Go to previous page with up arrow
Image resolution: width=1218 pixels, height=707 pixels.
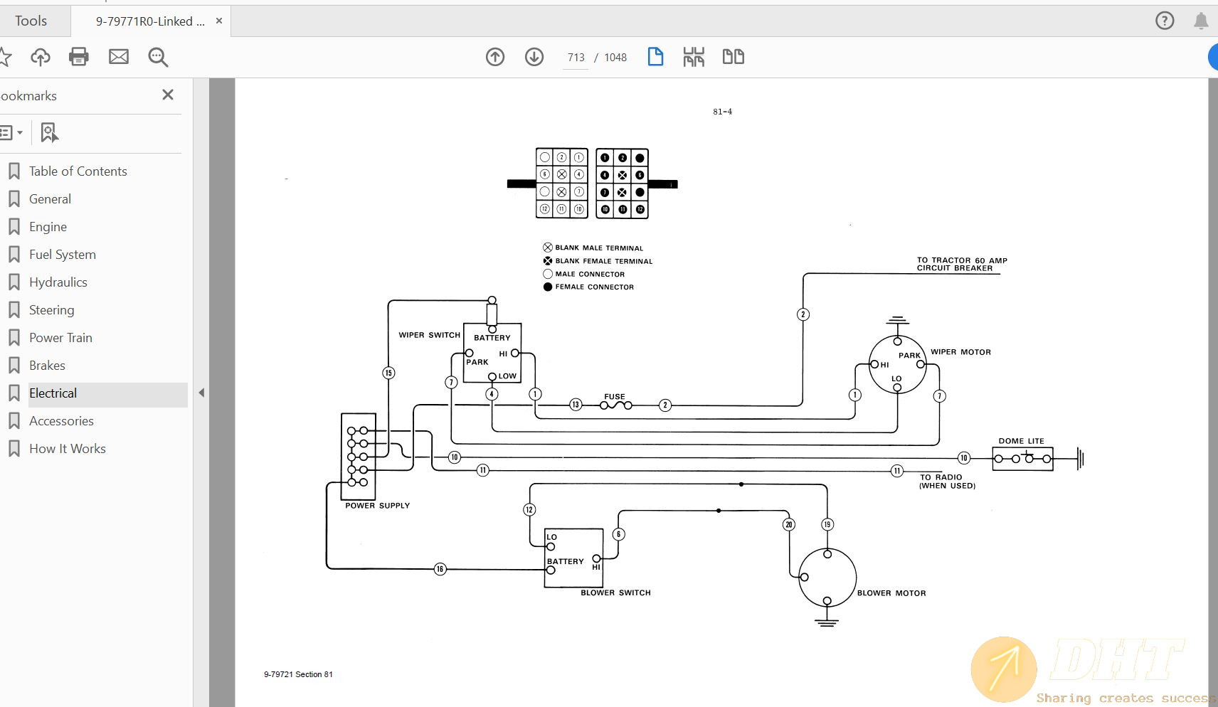pyautogui.click(x=495, y=57)
